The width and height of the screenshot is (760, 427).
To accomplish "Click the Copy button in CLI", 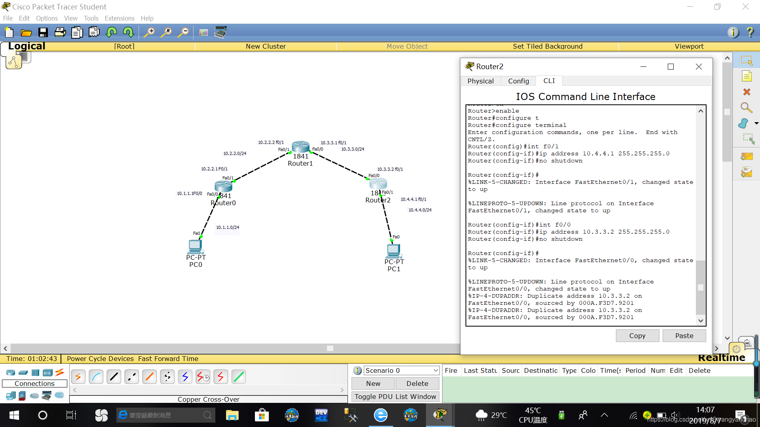I will pos(637,336).
